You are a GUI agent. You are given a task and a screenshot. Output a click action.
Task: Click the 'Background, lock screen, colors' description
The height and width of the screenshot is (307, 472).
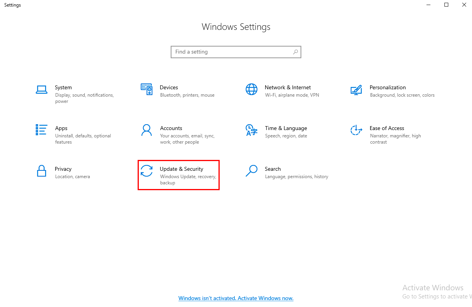tap(402, 95)
